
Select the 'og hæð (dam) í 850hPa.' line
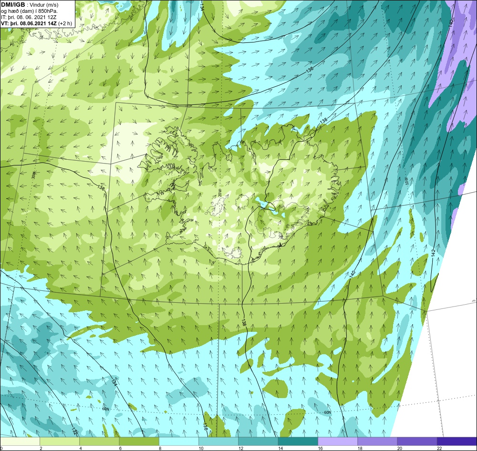[29, 11]
